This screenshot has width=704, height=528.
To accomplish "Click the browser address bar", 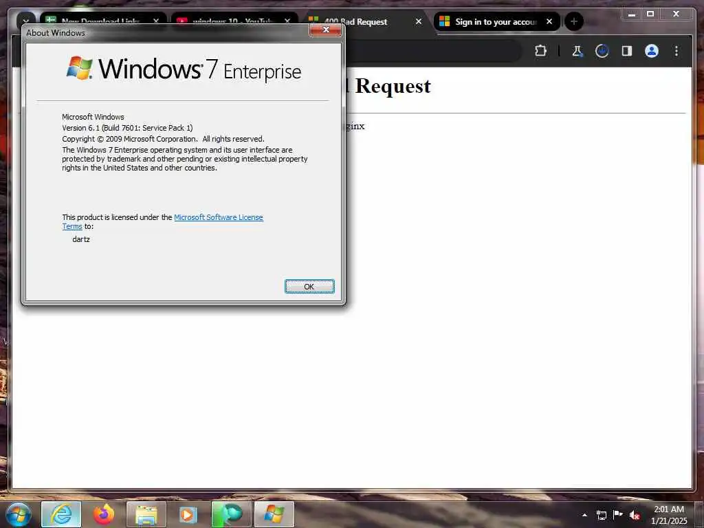I will coord(433,51).
